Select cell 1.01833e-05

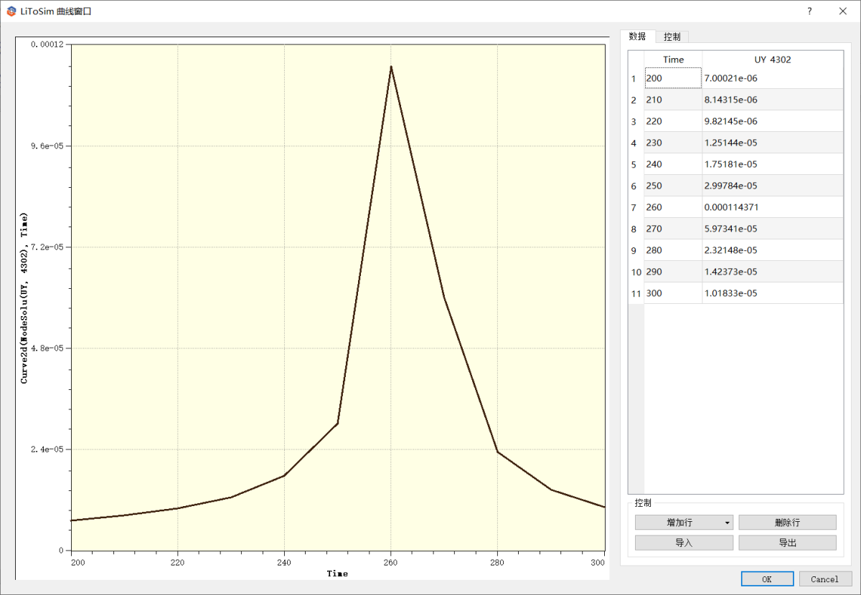pyautogui.click(x=772, y=293)
